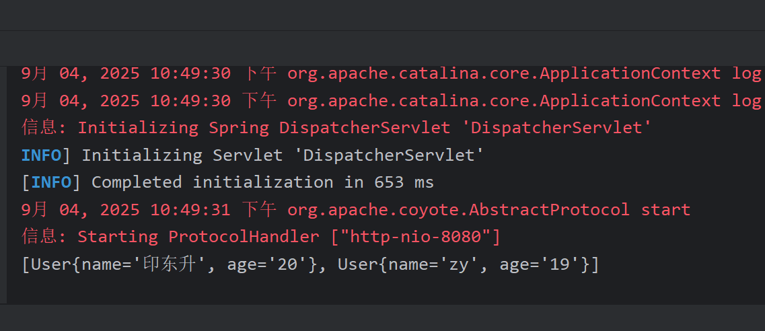Click the "Starting ProtocolHandler" line

(x=261, y=237)
